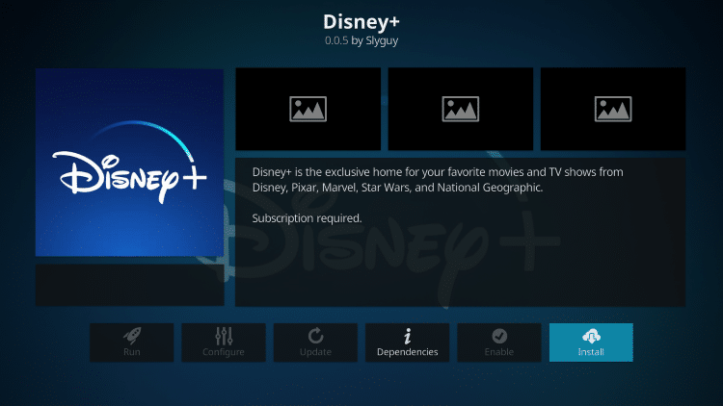Click the Run add-on button
The image size is (723, 406).
coord(132,343)
